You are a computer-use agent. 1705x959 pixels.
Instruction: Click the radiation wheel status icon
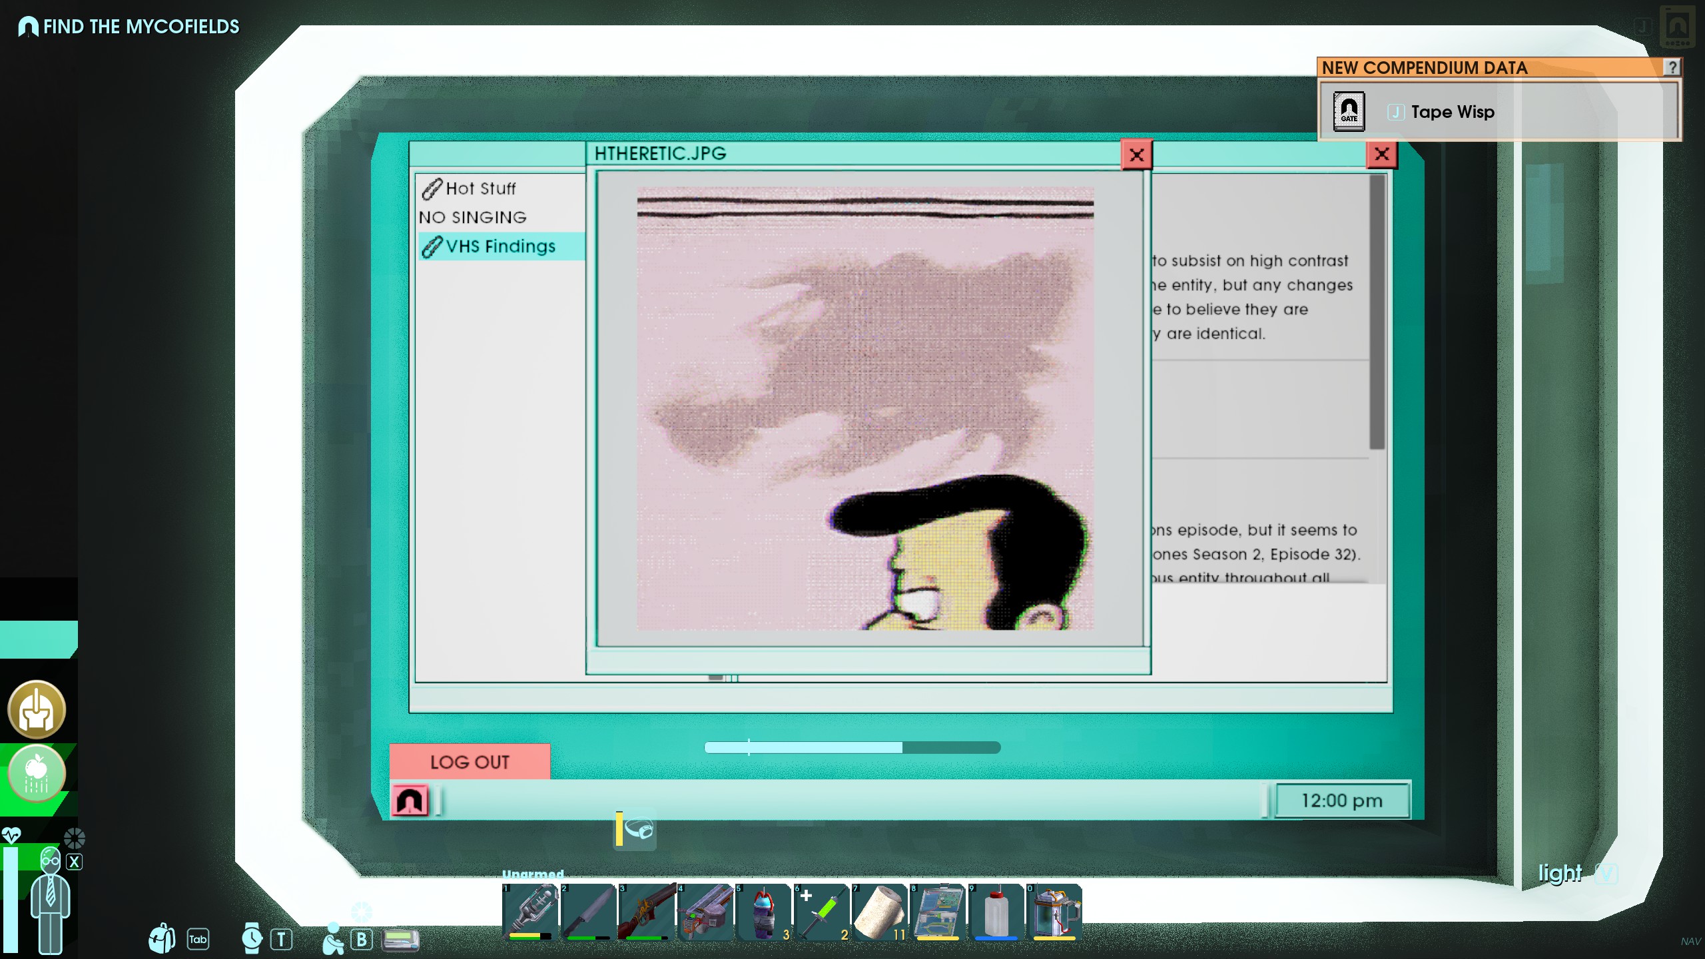74,838
